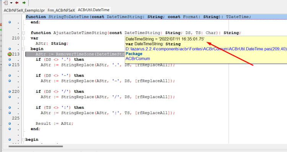The height and width of the screenshot is (152, 287).
Task: Open the jump history dropdown arrow
Action: click(x=11, y=3)
